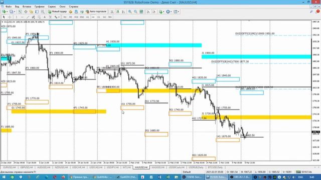Screen dimensions: 321x180
Task: Switch chart to candlesticks
Action: pos(118,11)
